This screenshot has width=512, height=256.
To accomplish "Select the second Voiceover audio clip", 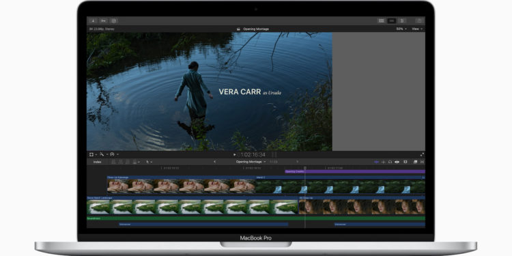I will coord(380,225).
